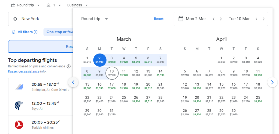Select March 16 priced $1,990
The width and height of the screenshot is (279, 134).
(x=99, y=86)
